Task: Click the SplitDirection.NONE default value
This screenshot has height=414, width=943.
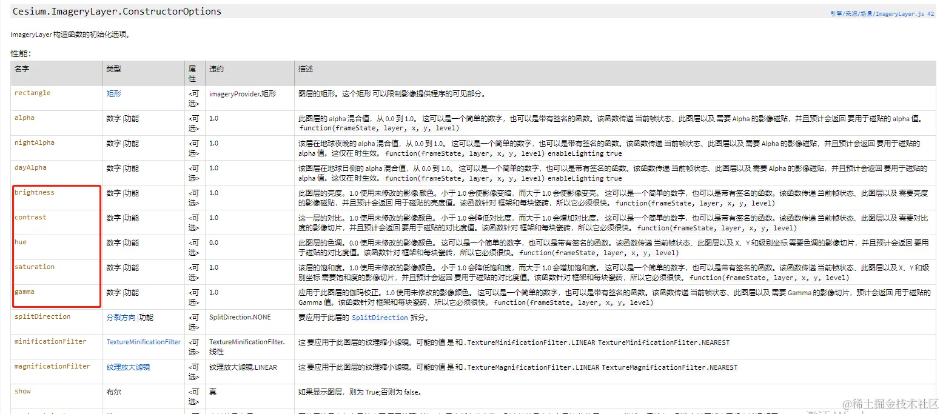Action: [x=240, y=318]
